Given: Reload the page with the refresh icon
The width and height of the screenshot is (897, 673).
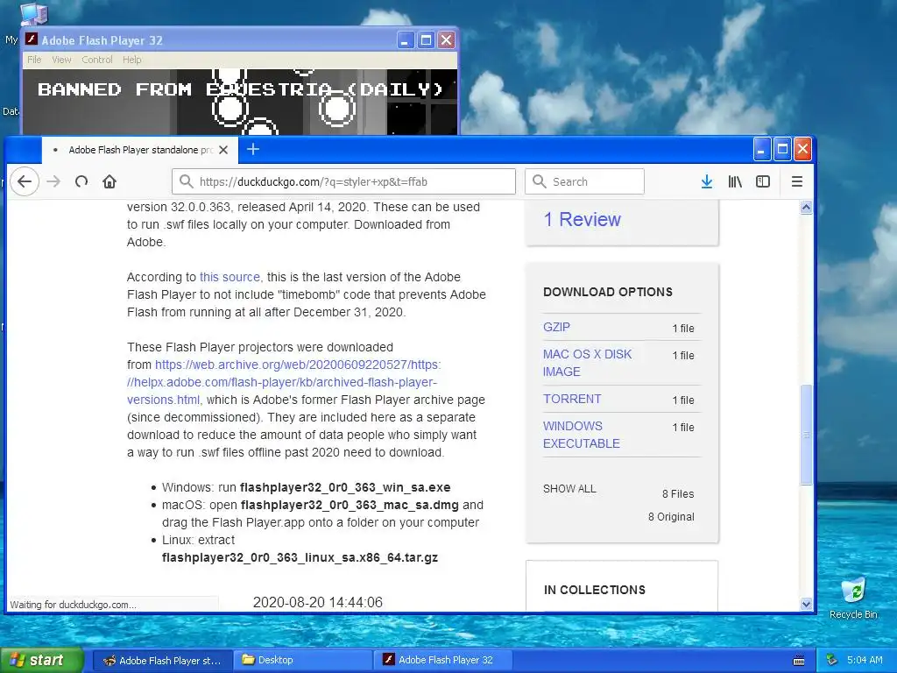Looking at the screenshot, I should coord(81,181).
